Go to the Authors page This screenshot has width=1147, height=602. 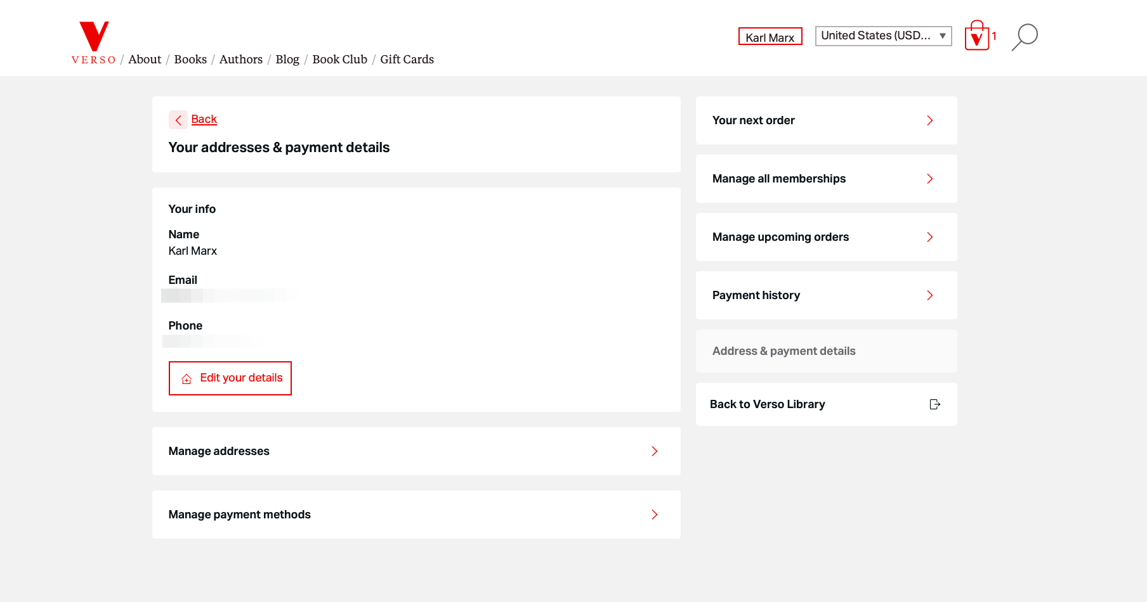click(x=240, y=60)
